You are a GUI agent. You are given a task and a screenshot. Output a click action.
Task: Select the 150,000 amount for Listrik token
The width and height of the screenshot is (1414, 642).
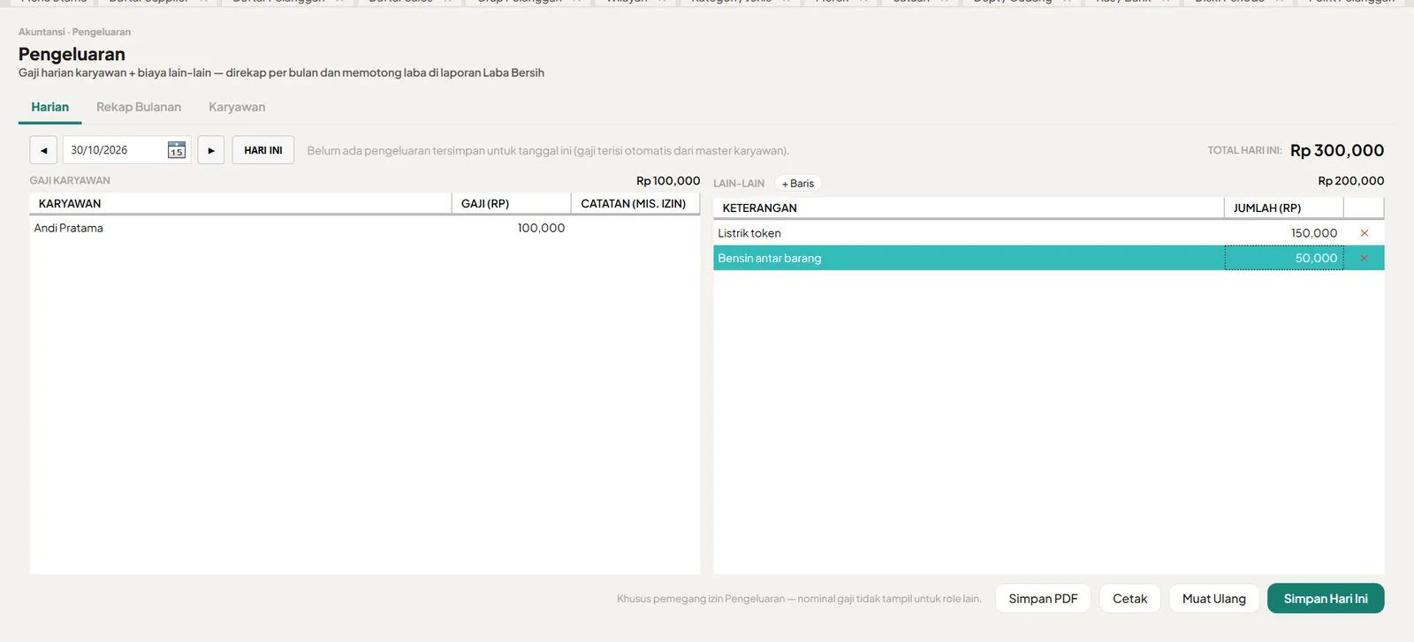[1284, 233]
